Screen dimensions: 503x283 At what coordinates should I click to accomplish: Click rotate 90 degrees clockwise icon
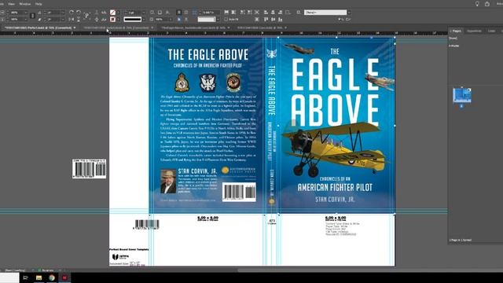(72, 13)
